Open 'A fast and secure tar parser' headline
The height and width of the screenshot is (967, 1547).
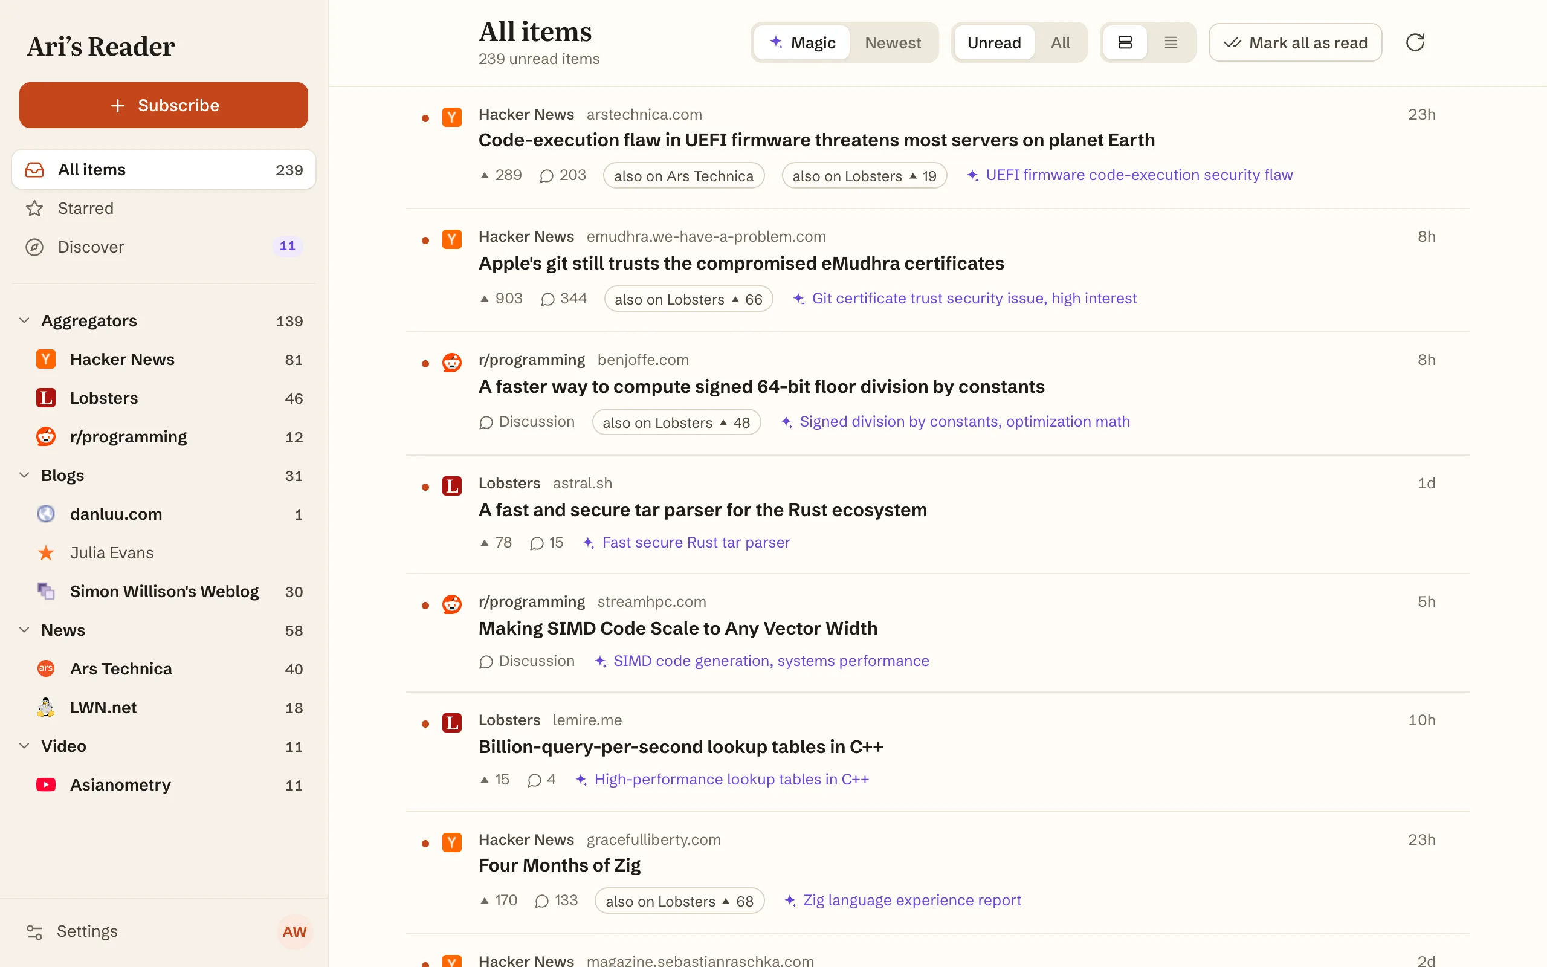(x=703, y=509)
